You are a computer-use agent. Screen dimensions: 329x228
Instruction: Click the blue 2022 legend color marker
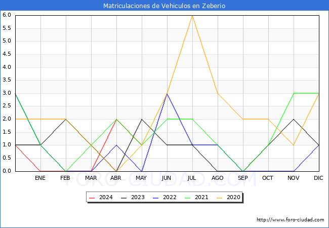point(156,198)
